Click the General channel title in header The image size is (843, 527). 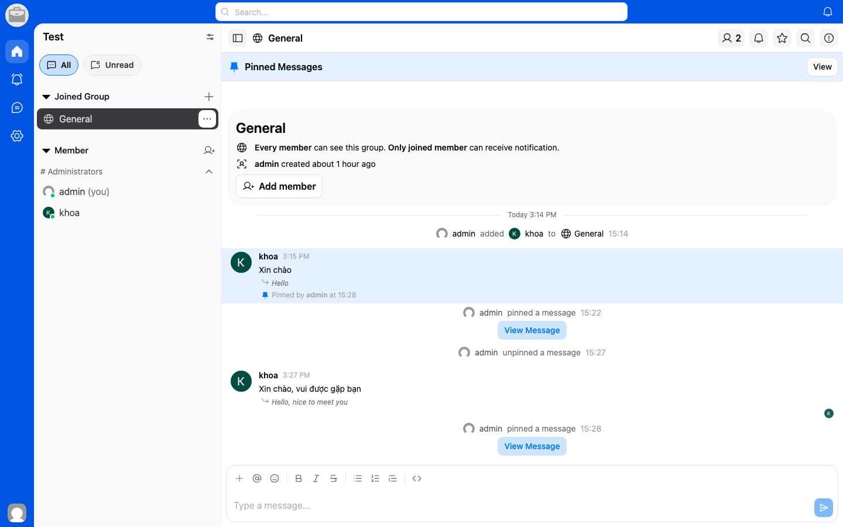pyautogui.click(x=285, y=38)
